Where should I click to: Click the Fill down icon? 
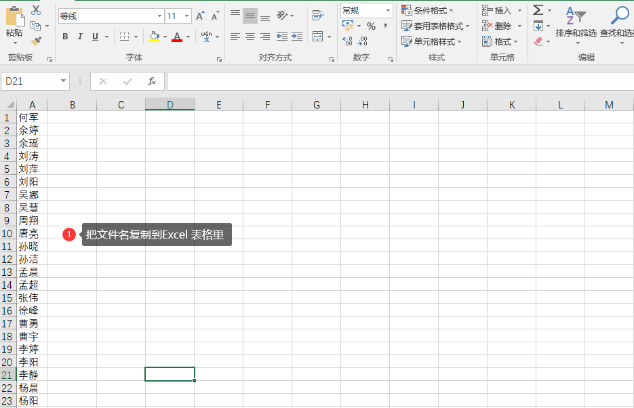point(538,26)
